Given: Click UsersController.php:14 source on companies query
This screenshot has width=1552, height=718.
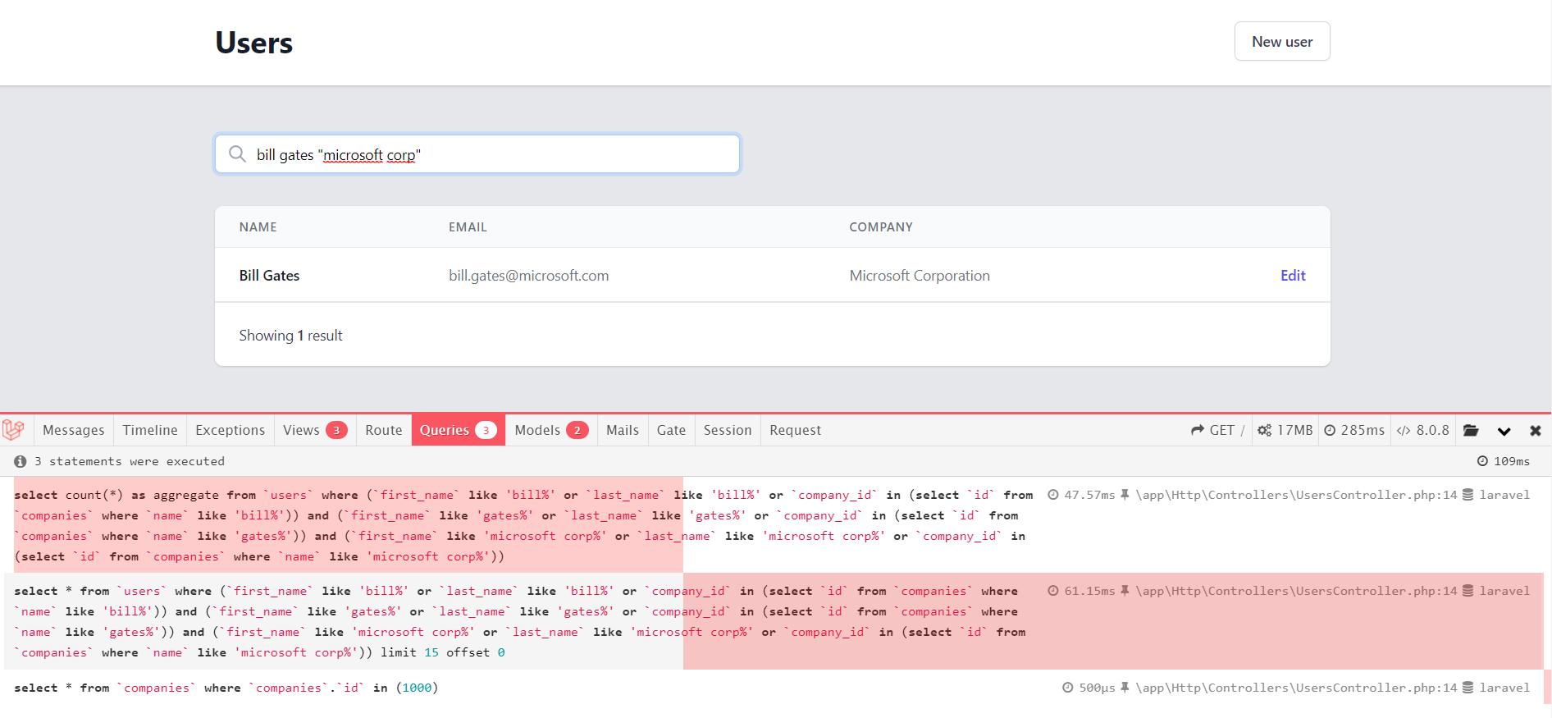Looking at the screenshot, I should click(x=1296, y=688).
